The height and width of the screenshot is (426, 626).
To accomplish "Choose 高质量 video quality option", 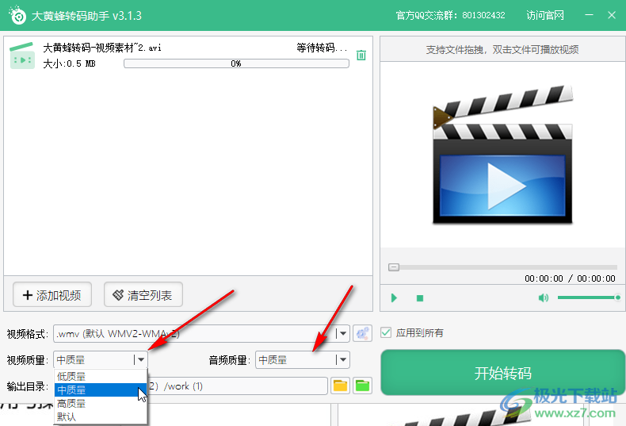I will click(x=101, y=403).
